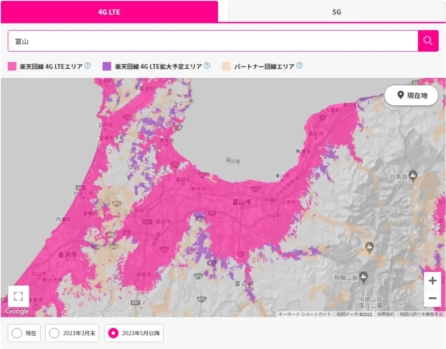The width and height of the screenshot is (446, 349).
Task: Open help for 4G LTE拡大予定エリア
Action: point(207,66)
